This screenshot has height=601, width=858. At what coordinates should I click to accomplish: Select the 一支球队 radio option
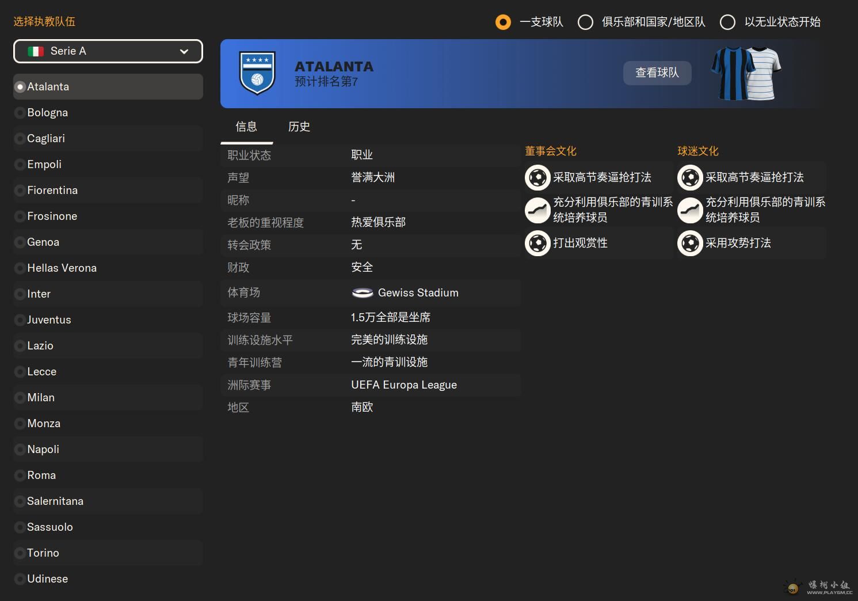click(503, 22)
